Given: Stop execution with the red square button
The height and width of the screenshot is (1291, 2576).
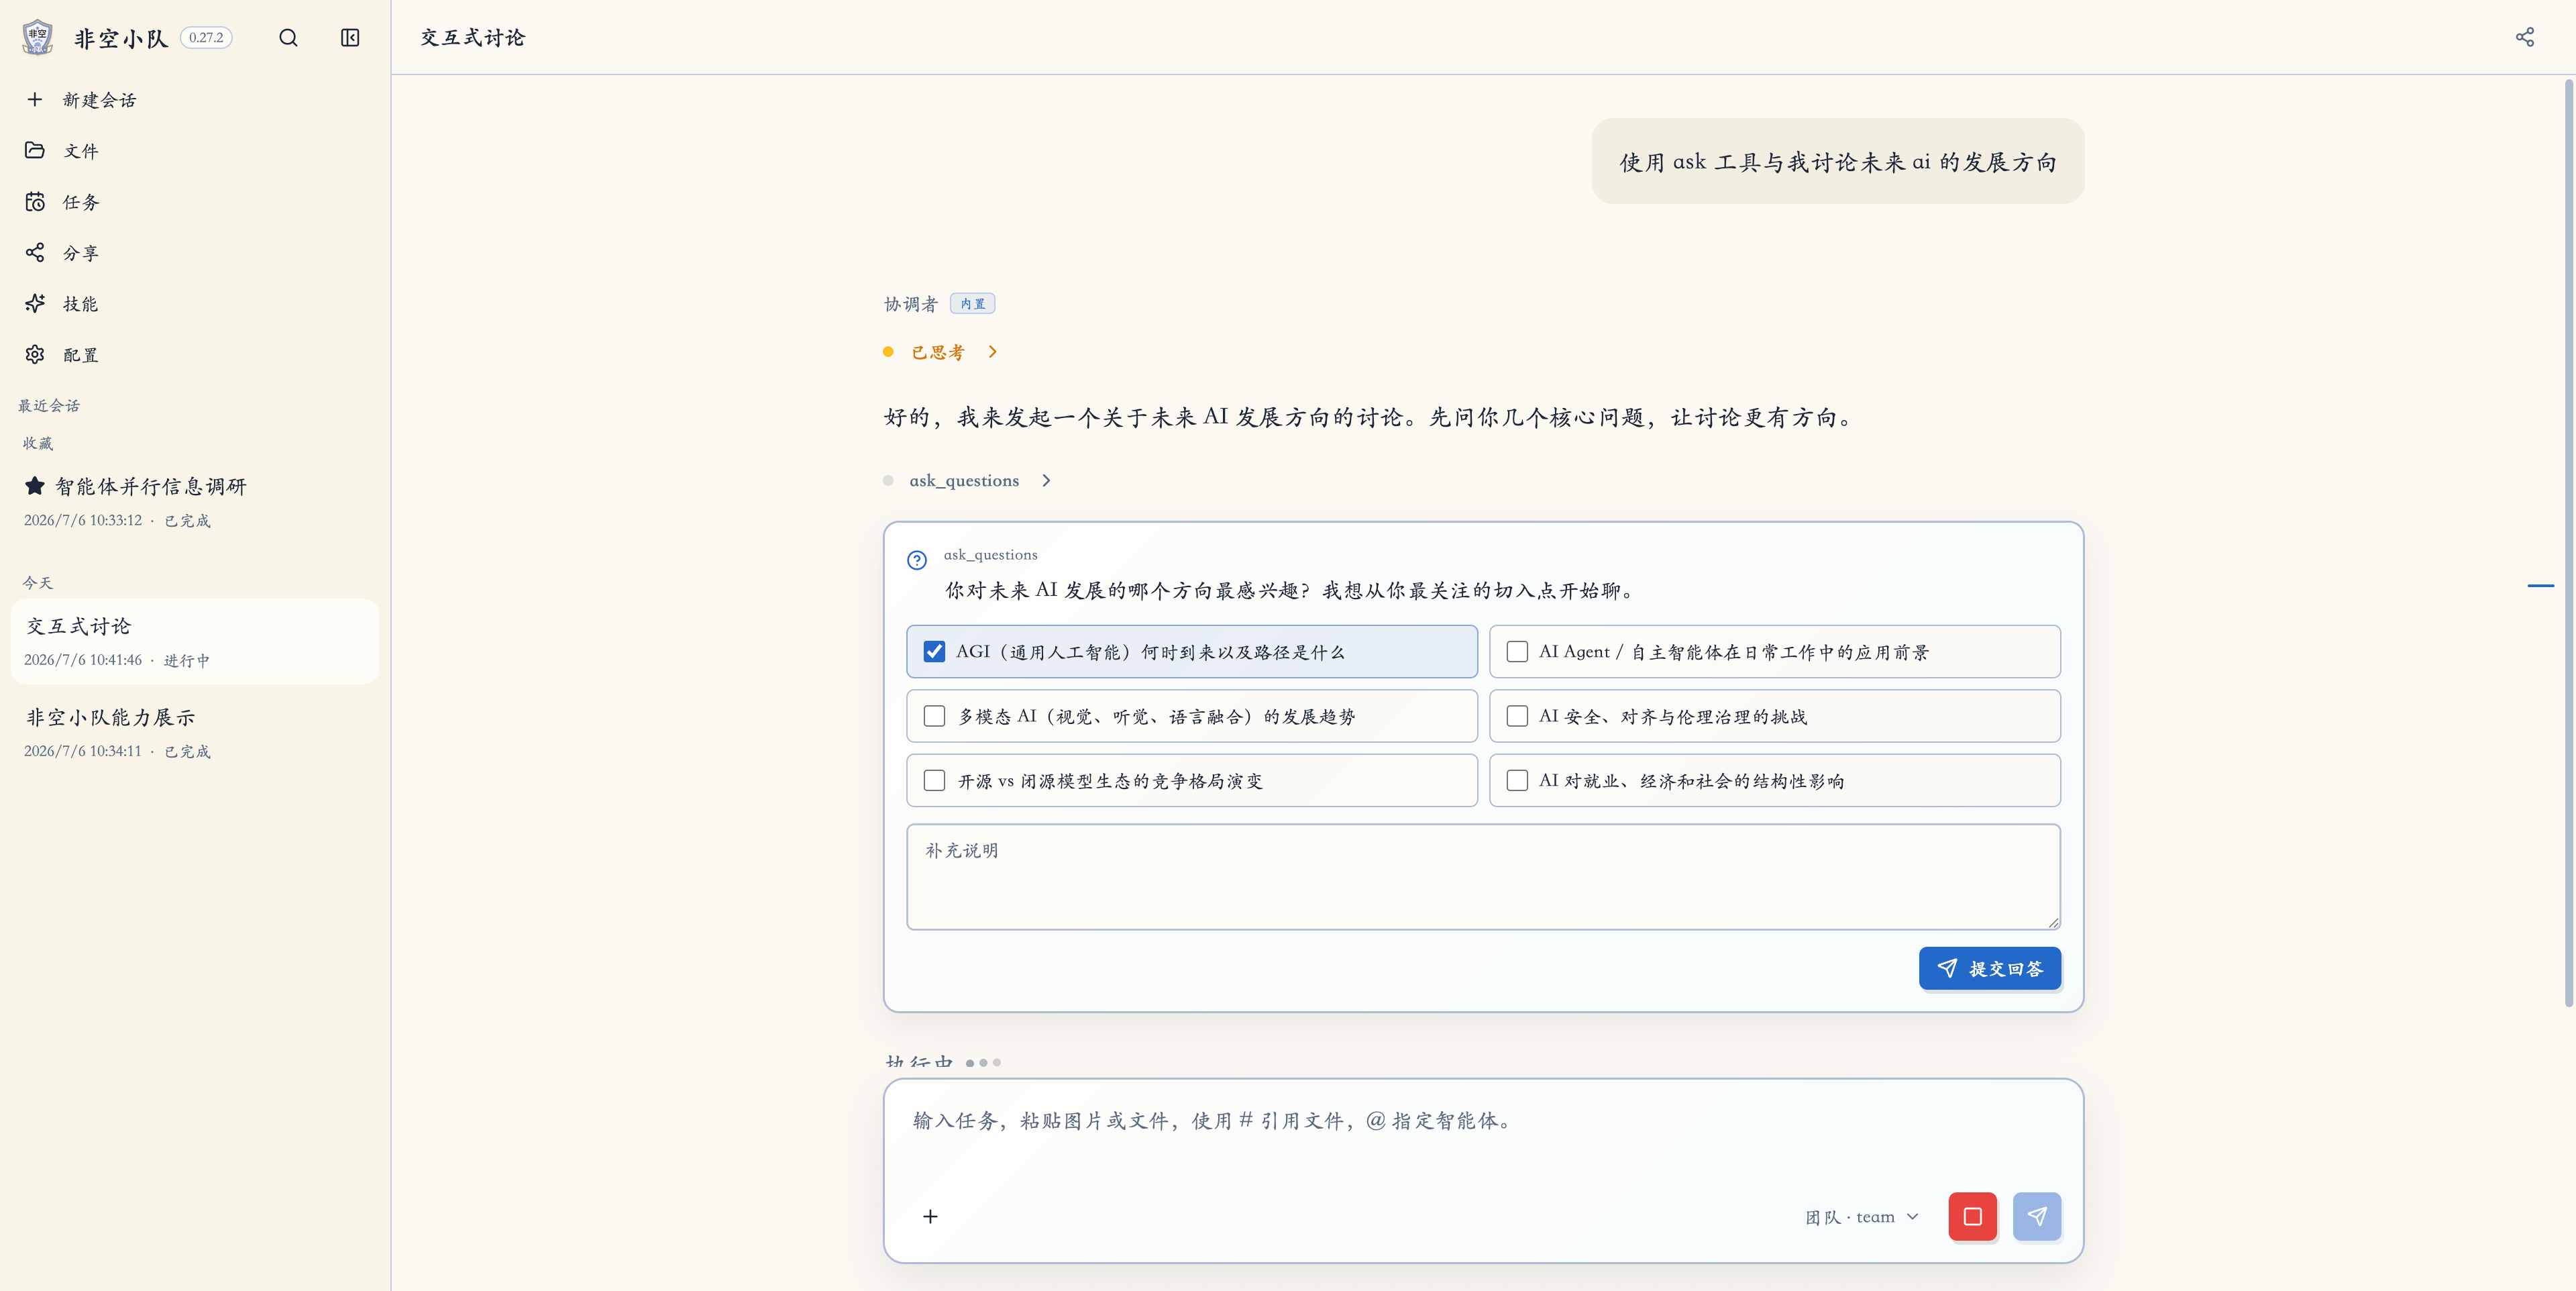Looking at the screenshot, I should (x=1973, y=1216).
